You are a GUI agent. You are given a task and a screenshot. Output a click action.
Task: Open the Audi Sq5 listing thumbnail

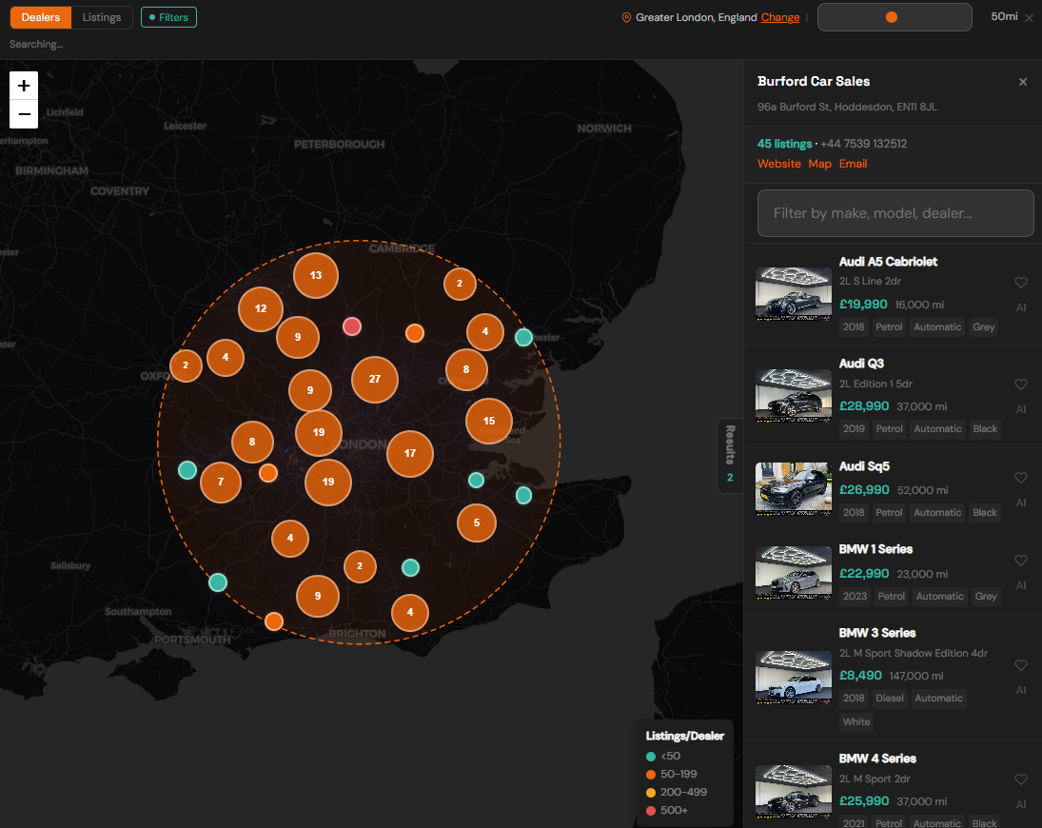pos(793,489)
